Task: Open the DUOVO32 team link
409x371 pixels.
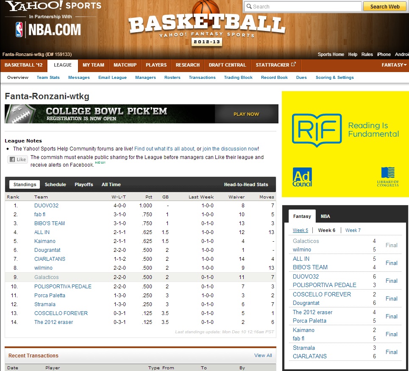Action: (x=46, y=206)
